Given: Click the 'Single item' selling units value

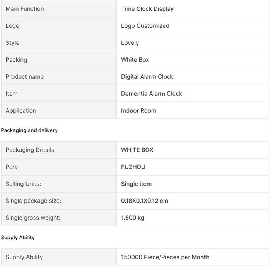Looking at the screenshot, I should coord(137,184).
